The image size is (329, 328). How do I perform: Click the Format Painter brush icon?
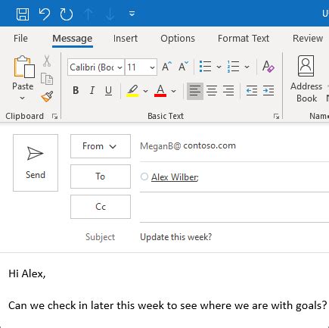47,97
